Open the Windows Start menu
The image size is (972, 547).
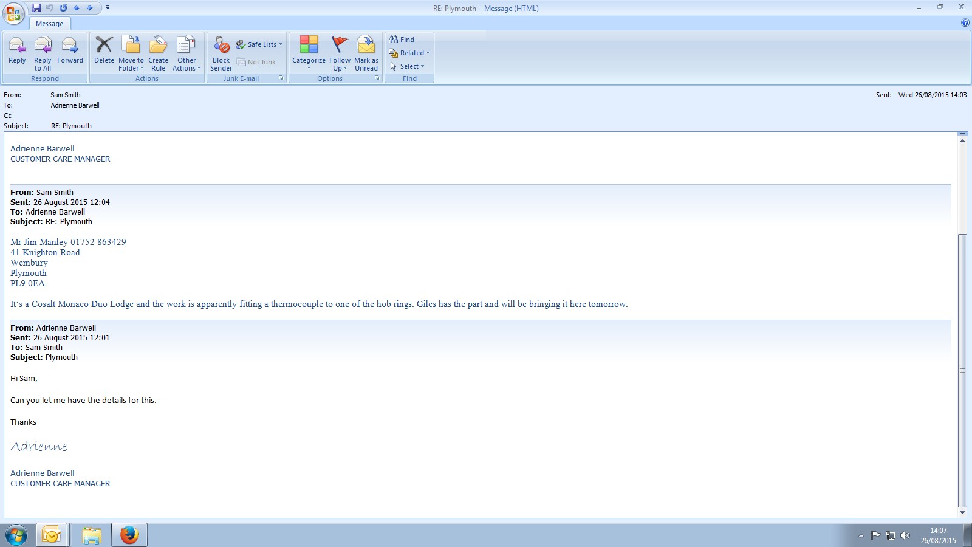coord(16,535)
